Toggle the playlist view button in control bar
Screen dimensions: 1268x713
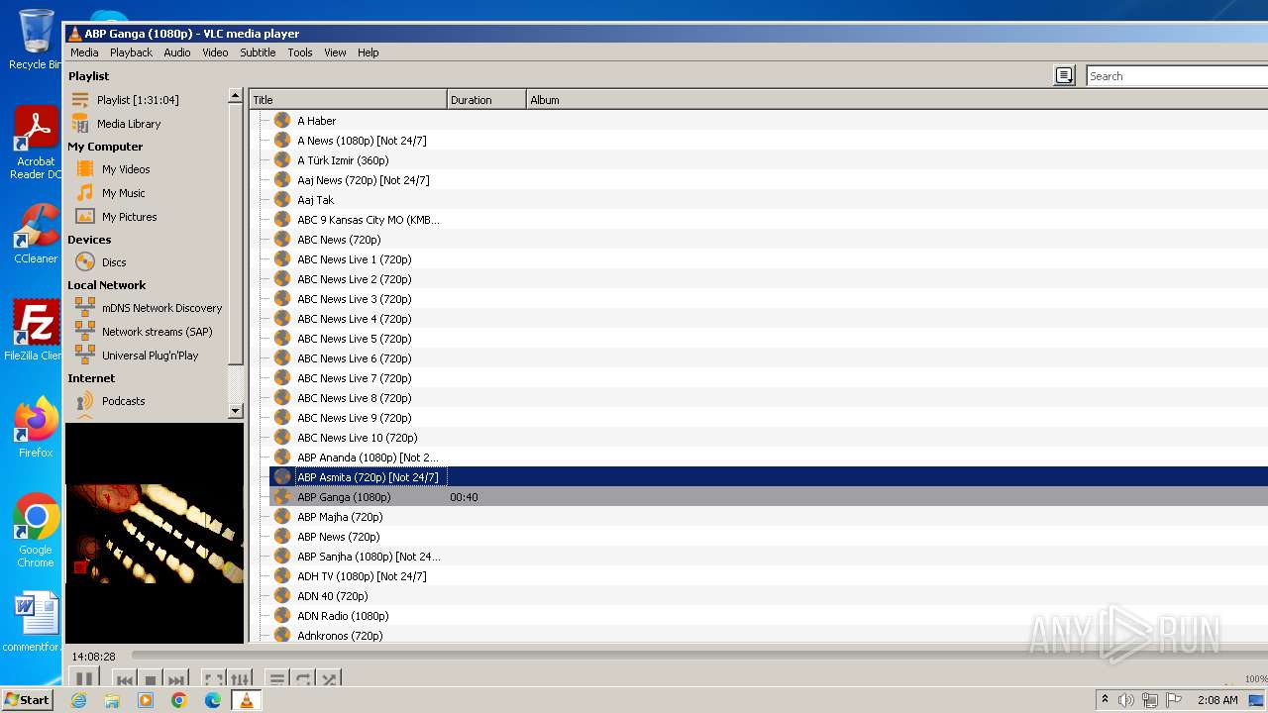(x=277, y=679)
